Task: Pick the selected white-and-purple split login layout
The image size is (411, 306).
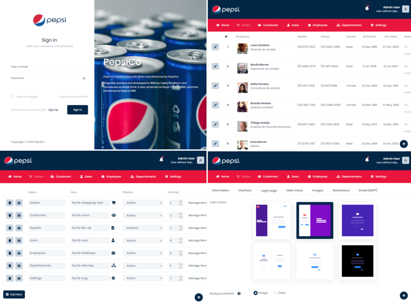Action: coord(315,220)
